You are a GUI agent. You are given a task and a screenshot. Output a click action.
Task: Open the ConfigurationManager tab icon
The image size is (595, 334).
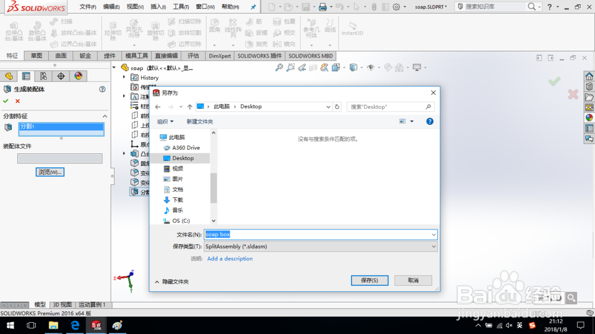(43, 76)
